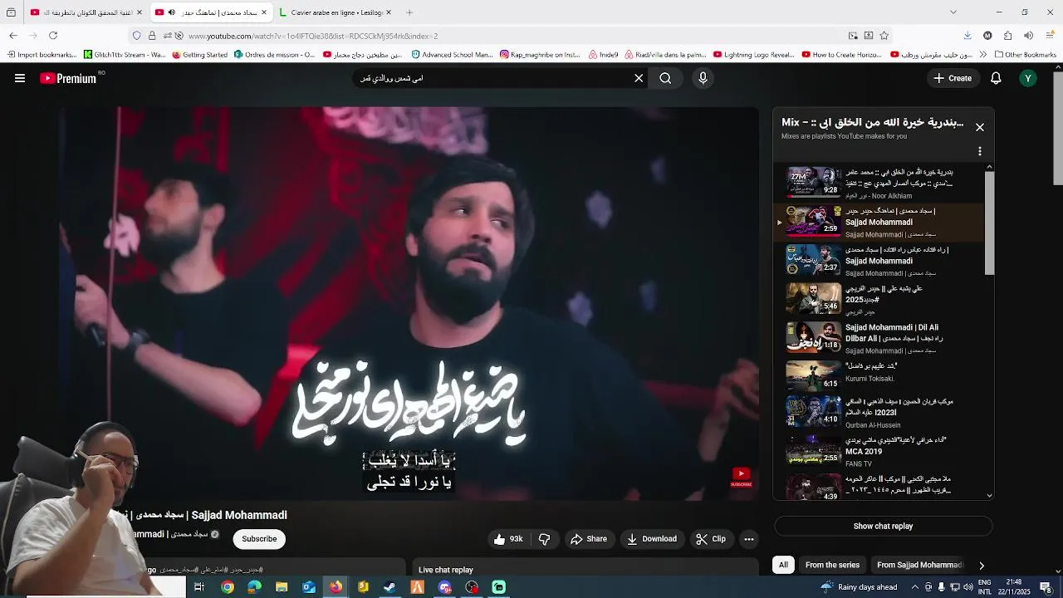Select the All filter chip
This screenshot has width=1063, height=598.
point(783,565)
